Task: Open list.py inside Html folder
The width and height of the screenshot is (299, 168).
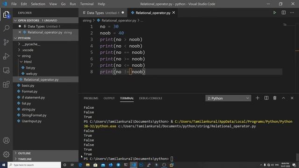Action: coord(46,68)
